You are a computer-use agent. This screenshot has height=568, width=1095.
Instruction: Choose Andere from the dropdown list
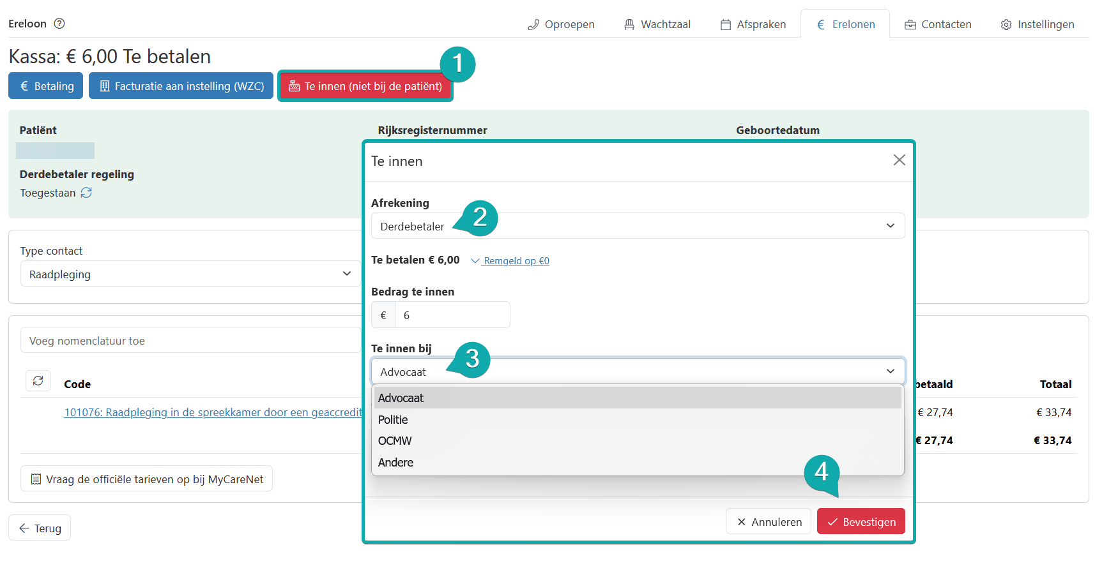tap(638, 462)
